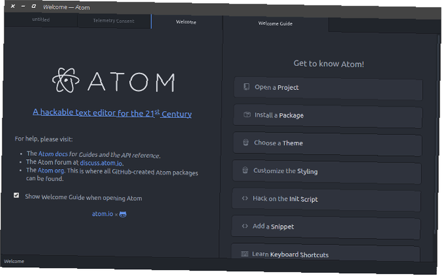Viewport: 442px width, 276px height.
Task: Expand the Choose a Theme card
Action: tap(327, 144)
